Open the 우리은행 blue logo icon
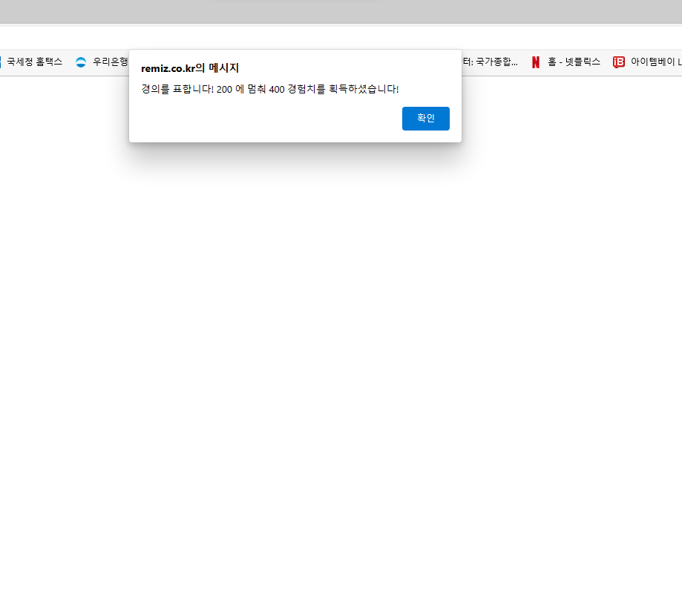The image size is (682, 594). pos(81,62)
